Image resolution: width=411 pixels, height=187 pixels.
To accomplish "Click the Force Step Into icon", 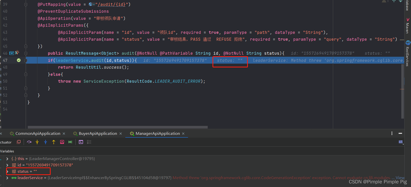I will coord(46,142).
